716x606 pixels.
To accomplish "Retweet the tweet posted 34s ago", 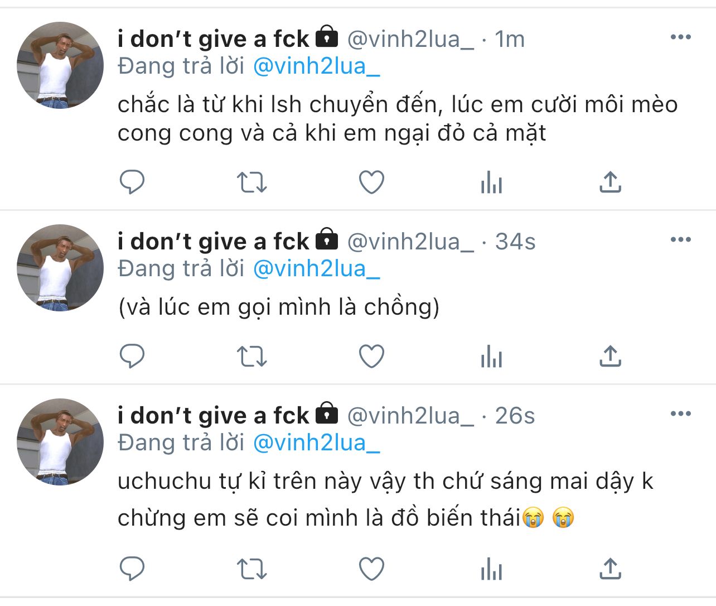I will click(252, 357).
